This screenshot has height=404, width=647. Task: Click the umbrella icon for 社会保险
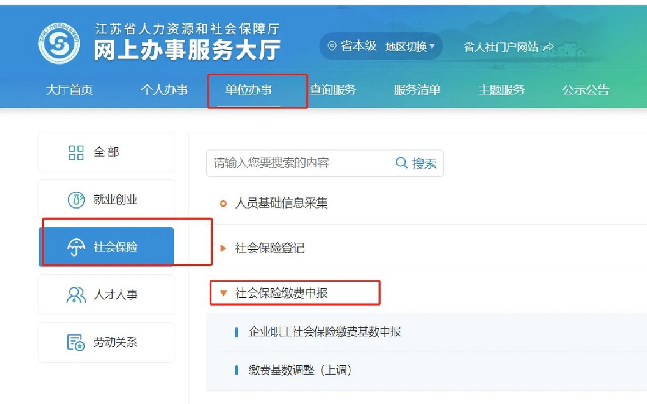[x=76, y=247]
